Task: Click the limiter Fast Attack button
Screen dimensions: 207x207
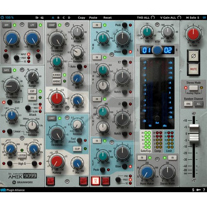Action: click(x=79, y=140)
